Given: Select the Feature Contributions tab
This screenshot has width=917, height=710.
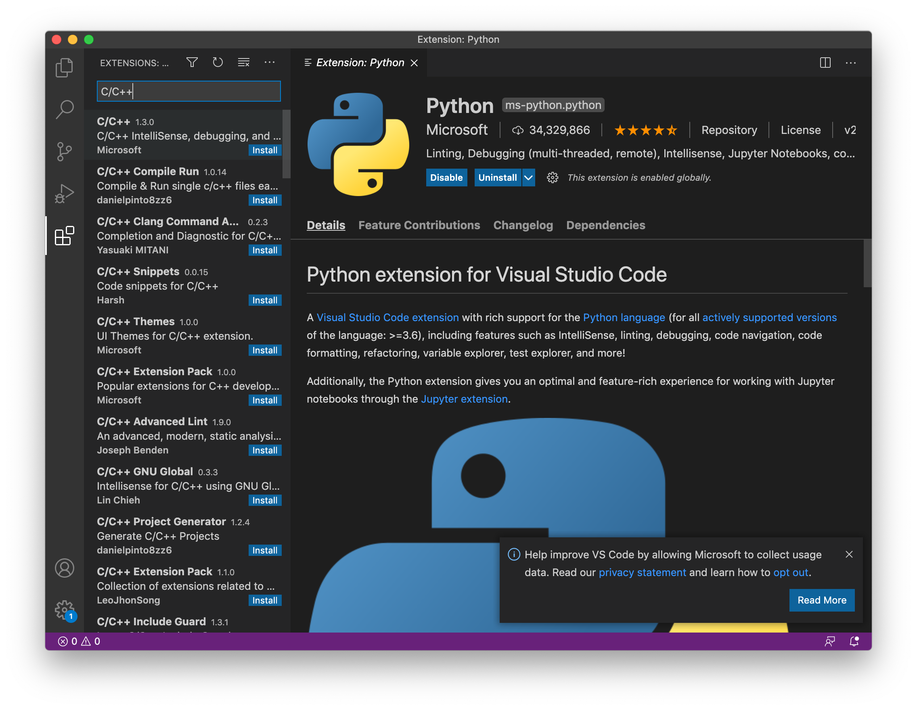Looking at the screenshot, I should pos(419,225).
